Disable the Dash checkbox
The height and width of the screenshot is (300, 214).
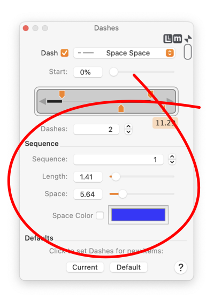click(x=65, y=53)
